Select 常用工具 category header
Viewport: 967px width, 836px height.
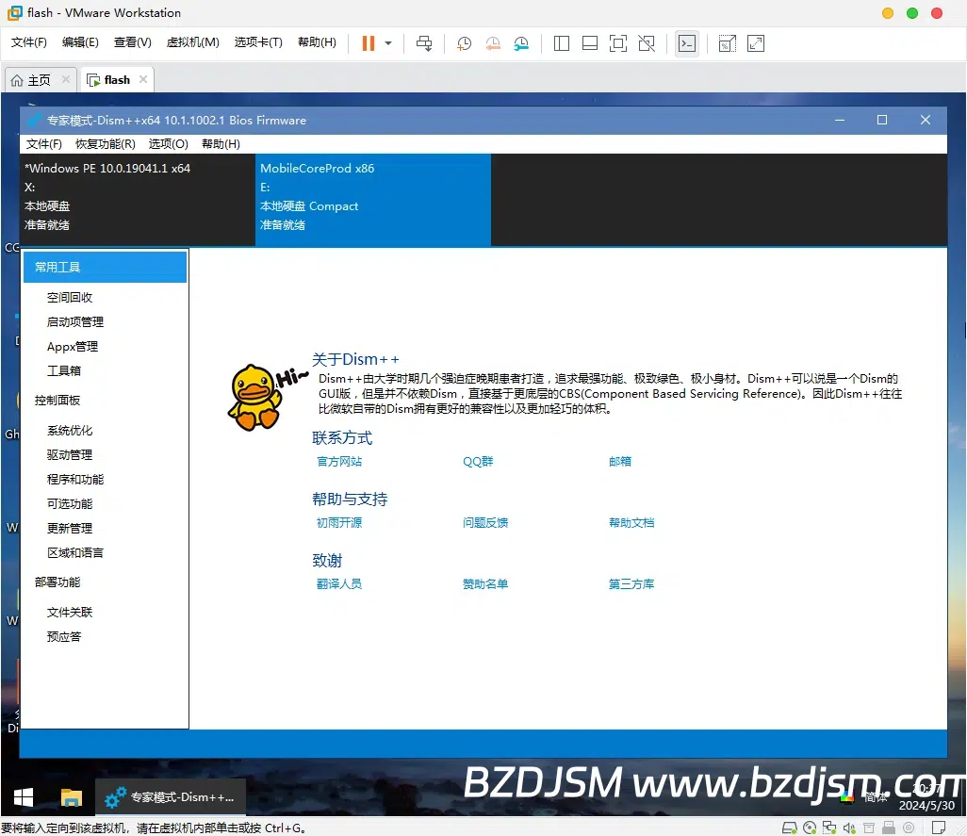[x=105, y=267]
